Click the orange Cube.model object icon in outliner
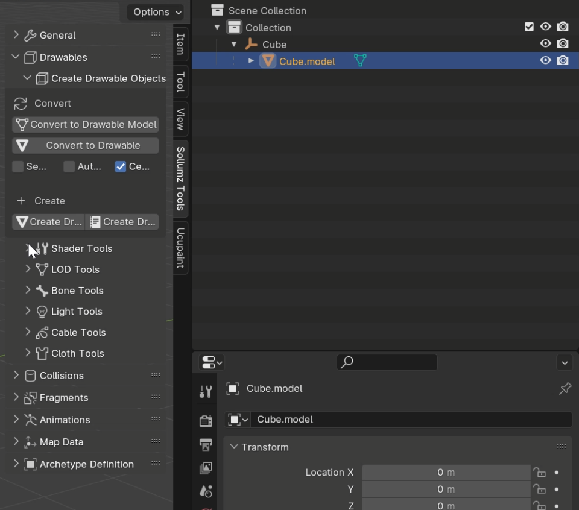This screenshot has height=510, width=579. (x=268, y=61)
